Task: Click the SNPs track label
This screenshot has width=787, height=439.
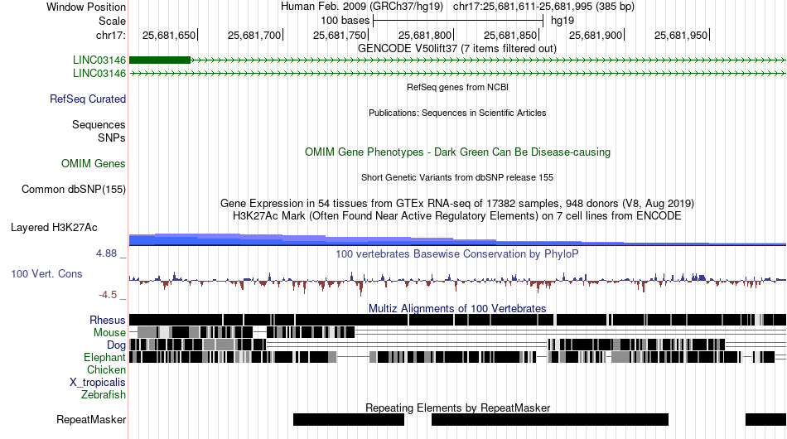Action: tap(112, 137)
